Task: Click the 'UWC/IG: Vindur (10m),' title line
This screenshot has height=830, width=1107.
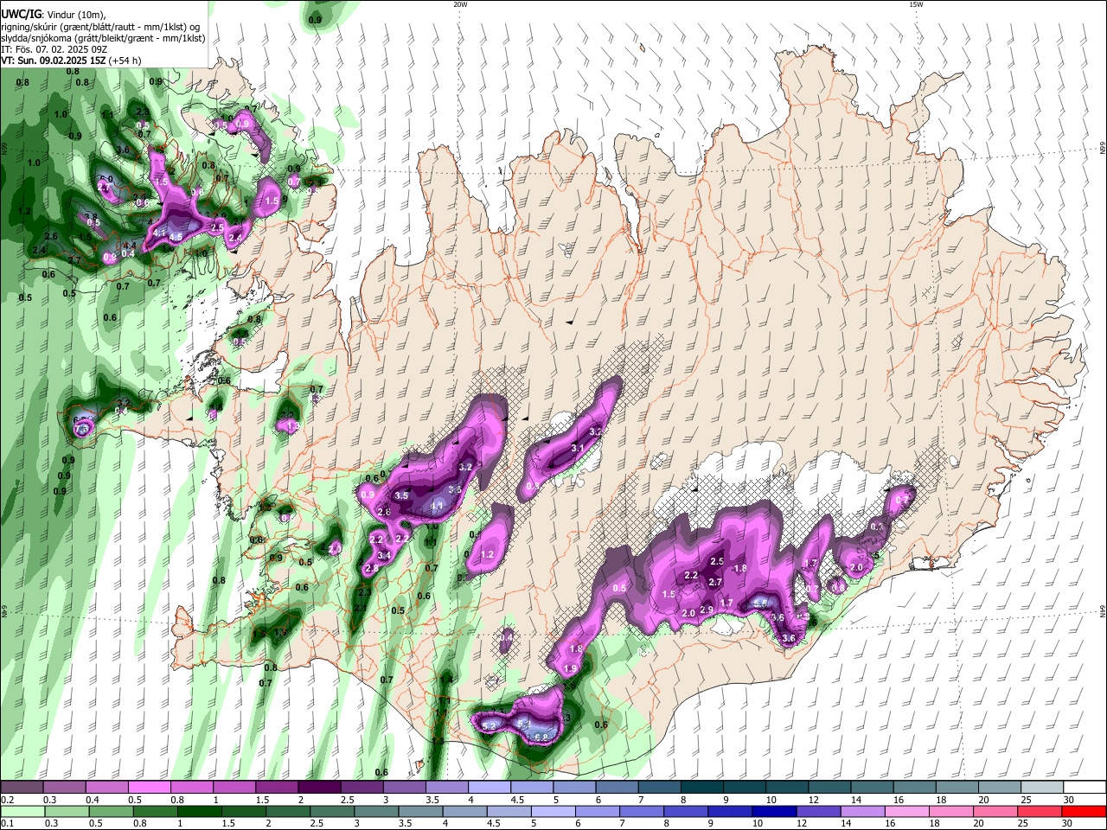Action: point(54,15)
